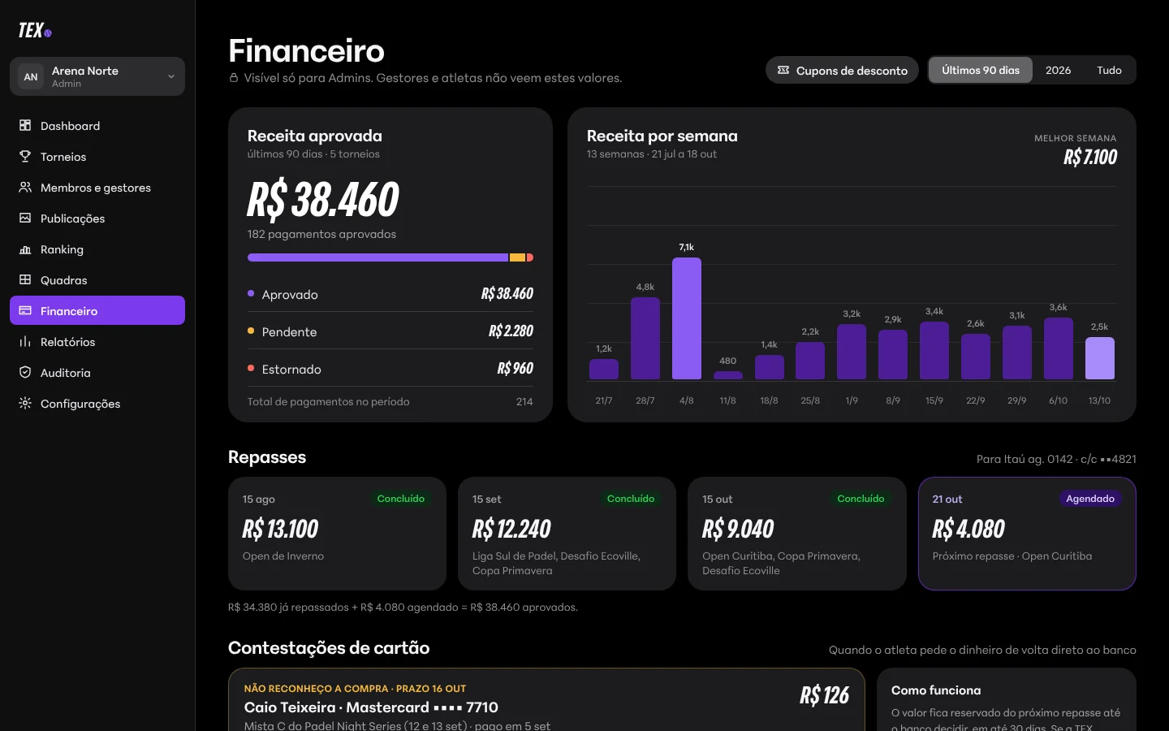The width and height of the screenshot is (1169, 731).
Task: Click the Configurações gear icon
Action: pos(25,404)
